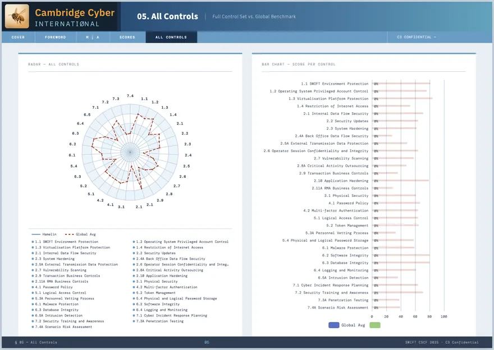Click bar chart label 2.5A External Transmission Data Protection
The width and height of the screenshot is (494, 350).
[324, 143]
